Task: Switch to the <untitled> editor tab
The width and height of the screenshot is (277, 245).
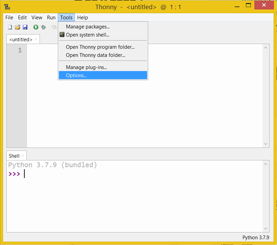Action: tap(21, 39)
